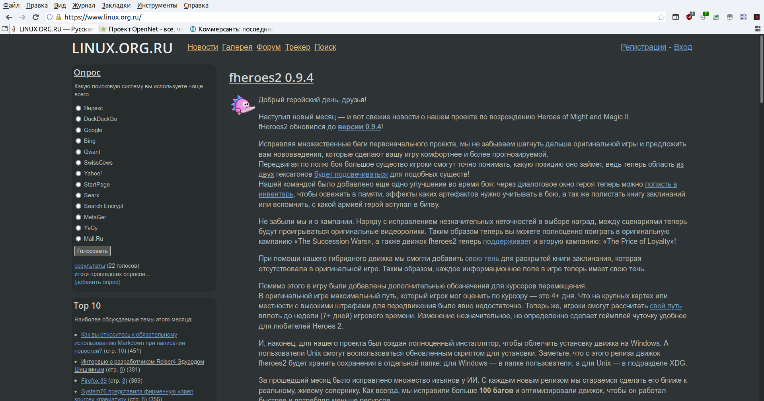
Task: Select the DuckDuckGo poll option
Action: tap(78, 119)
